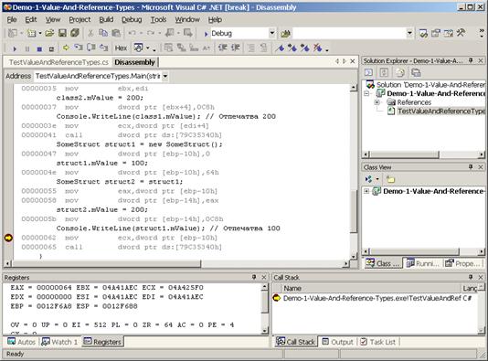Image resolution: width=488 pixels, height=361 pixels.
Task: Switch to the Output tab
Action: coord(338,342)
